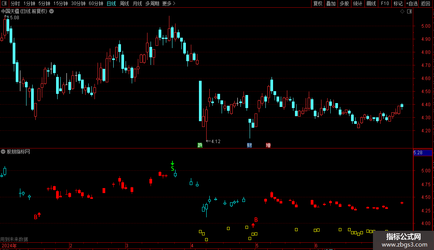The height and width of the screenshot is (250, 434).
Task: Click the green 跌 event marker
Action: (x=200, y=145)
